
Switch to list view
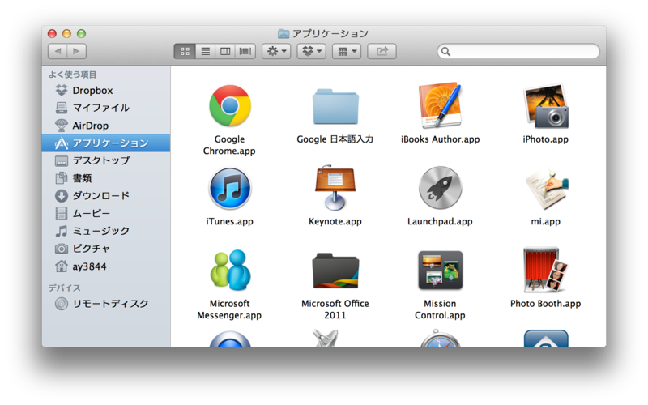click(x=205, y=51)
